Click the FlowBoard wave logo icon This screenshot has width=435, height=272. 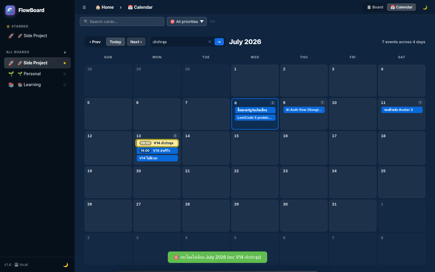click(x=10, y=10)
